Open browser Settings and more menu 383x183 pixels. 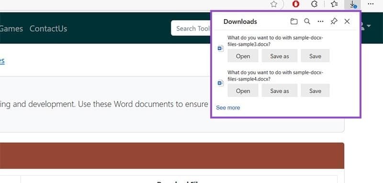click(x=371, y=4)
